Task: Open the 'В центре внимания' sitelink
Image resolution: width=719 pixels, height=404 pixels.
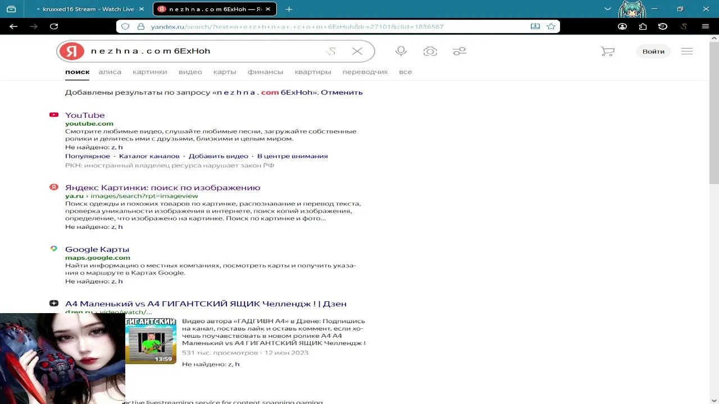Action: 293,156
